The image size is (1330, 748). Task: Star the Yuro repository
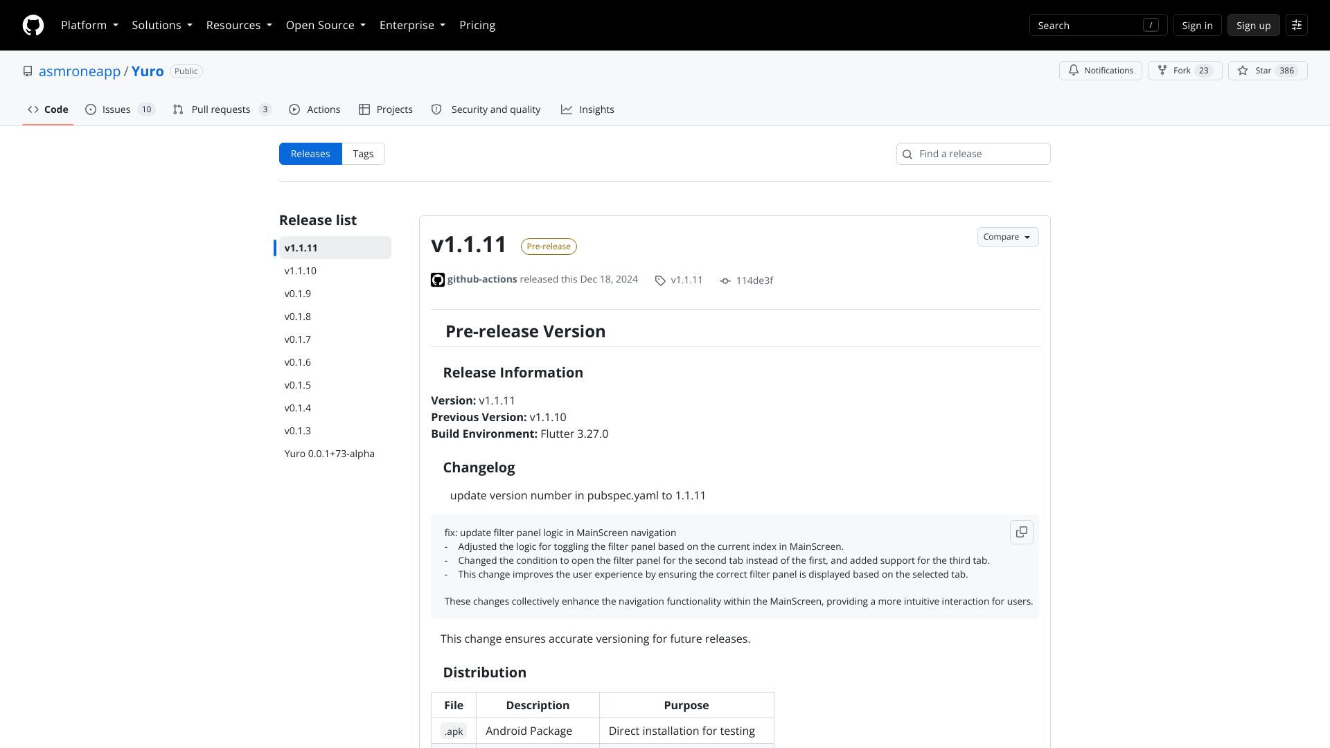1267,71
